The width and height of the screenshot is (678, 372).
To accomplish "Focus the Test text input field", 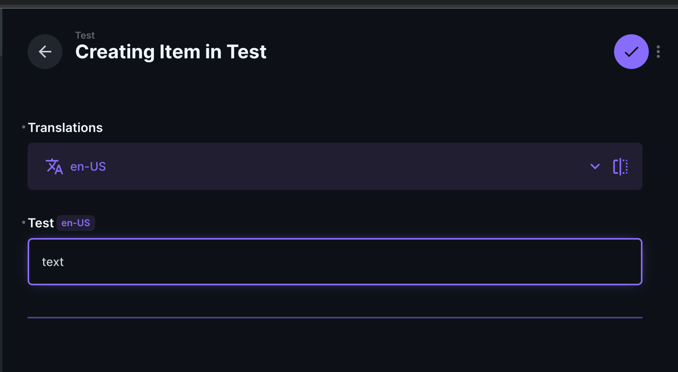I will point(335,262).
